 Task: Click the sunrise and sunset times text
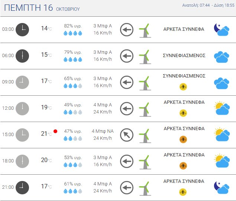click(x=208, y=5)
